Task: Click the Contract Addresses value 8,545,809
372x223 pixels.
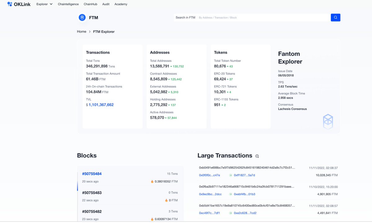Action: coord(159,79)
